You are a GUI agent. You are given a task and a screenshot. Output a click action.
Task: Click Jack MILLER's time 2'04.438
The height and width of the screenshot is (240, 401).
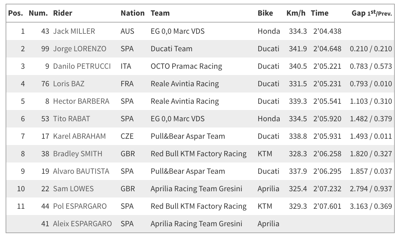pyautogui.click(x=327, y=31)
